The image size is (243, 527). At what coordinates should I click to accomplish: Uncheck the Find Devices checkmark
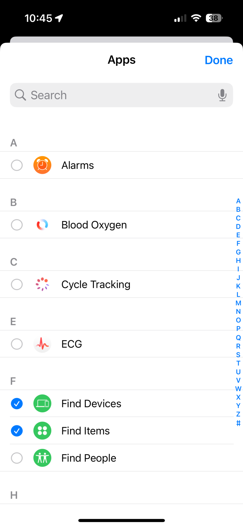click(17, 403)
